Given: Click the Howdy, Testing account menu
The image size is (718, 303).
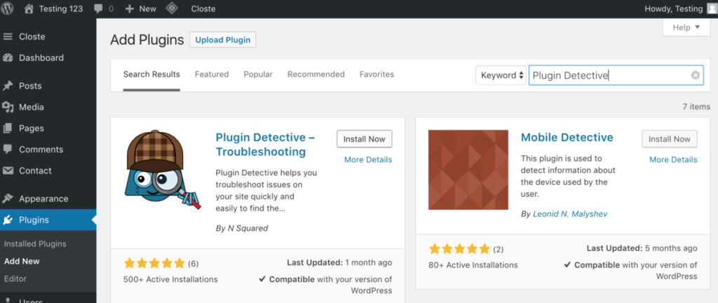Looking at the screenshot, I should click(x=681, y=8).
